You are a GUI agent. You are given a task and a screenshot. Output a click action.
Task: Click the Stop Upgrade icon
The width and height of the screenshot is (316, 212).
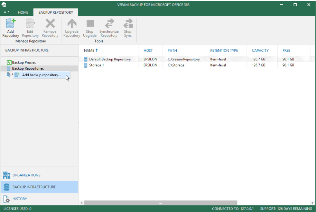90,23
